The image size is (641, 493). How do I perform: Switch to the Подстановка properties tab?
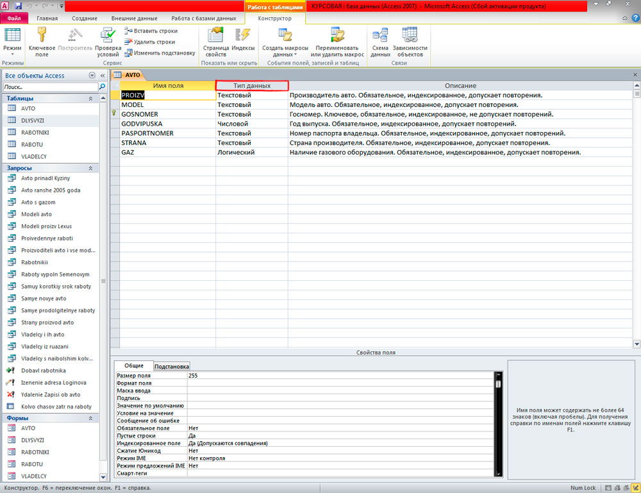point(172,366)
